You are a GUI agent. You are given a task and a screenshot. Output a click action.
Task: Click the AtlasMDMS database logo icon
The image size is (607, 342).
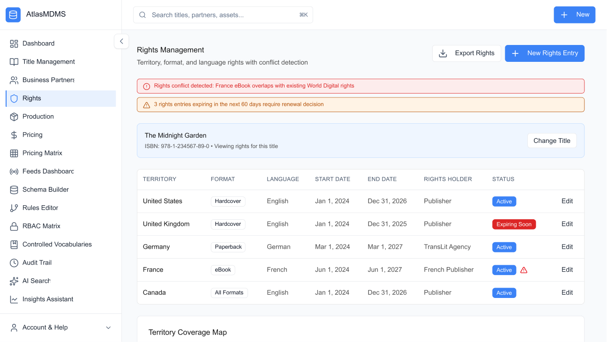(x=13, y=15)
